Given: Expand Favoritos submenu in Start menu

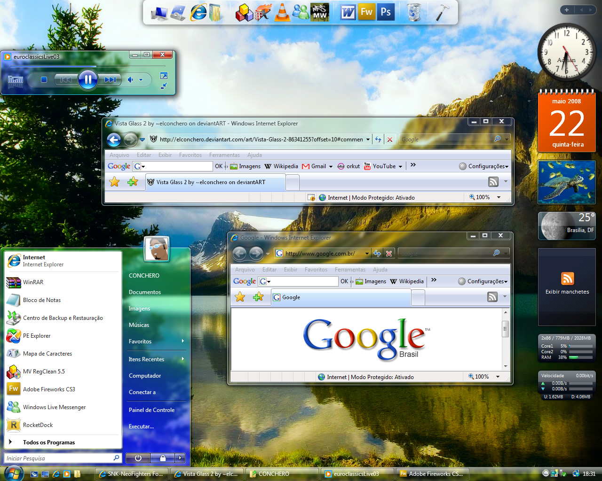Looking at the screenshot, I should (x=157, y=341).
